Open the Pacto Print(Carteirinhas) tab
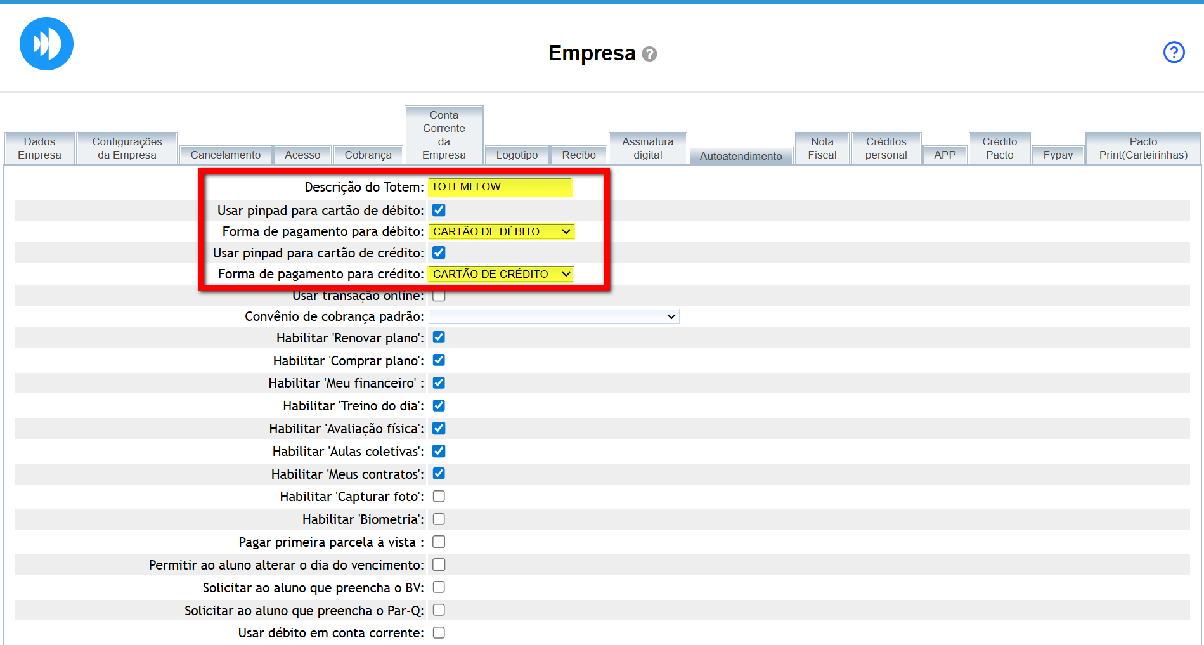Image resolution: width=1204 pixels, height=645 pixels. tap(1143, 148)
